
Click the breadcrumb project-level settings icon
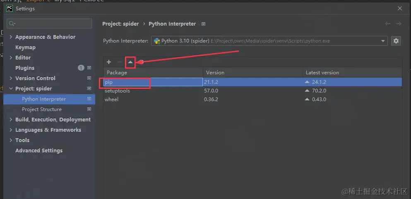(203, 24)
